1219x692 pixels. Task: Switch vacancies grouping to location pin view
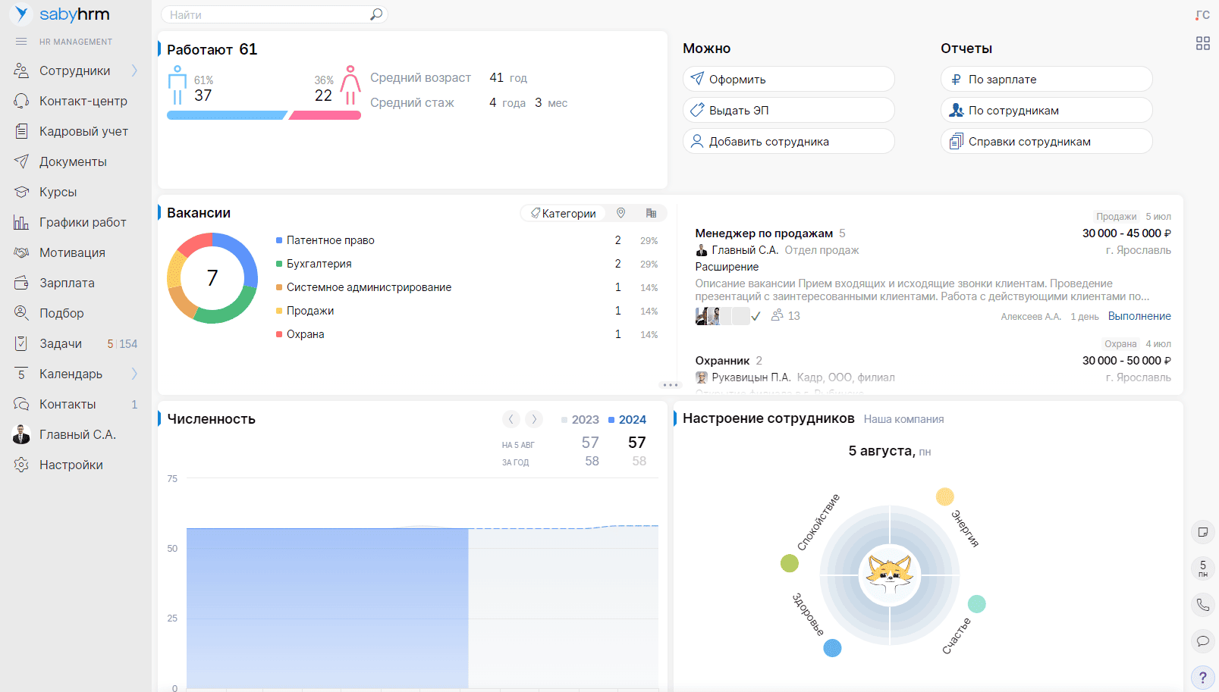click(x=620, y=213)
